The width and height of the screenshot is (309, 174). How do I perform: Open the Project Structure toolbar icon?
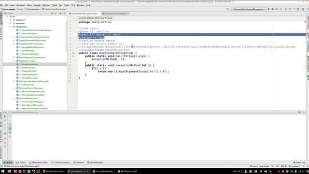[x=303, y=9]
